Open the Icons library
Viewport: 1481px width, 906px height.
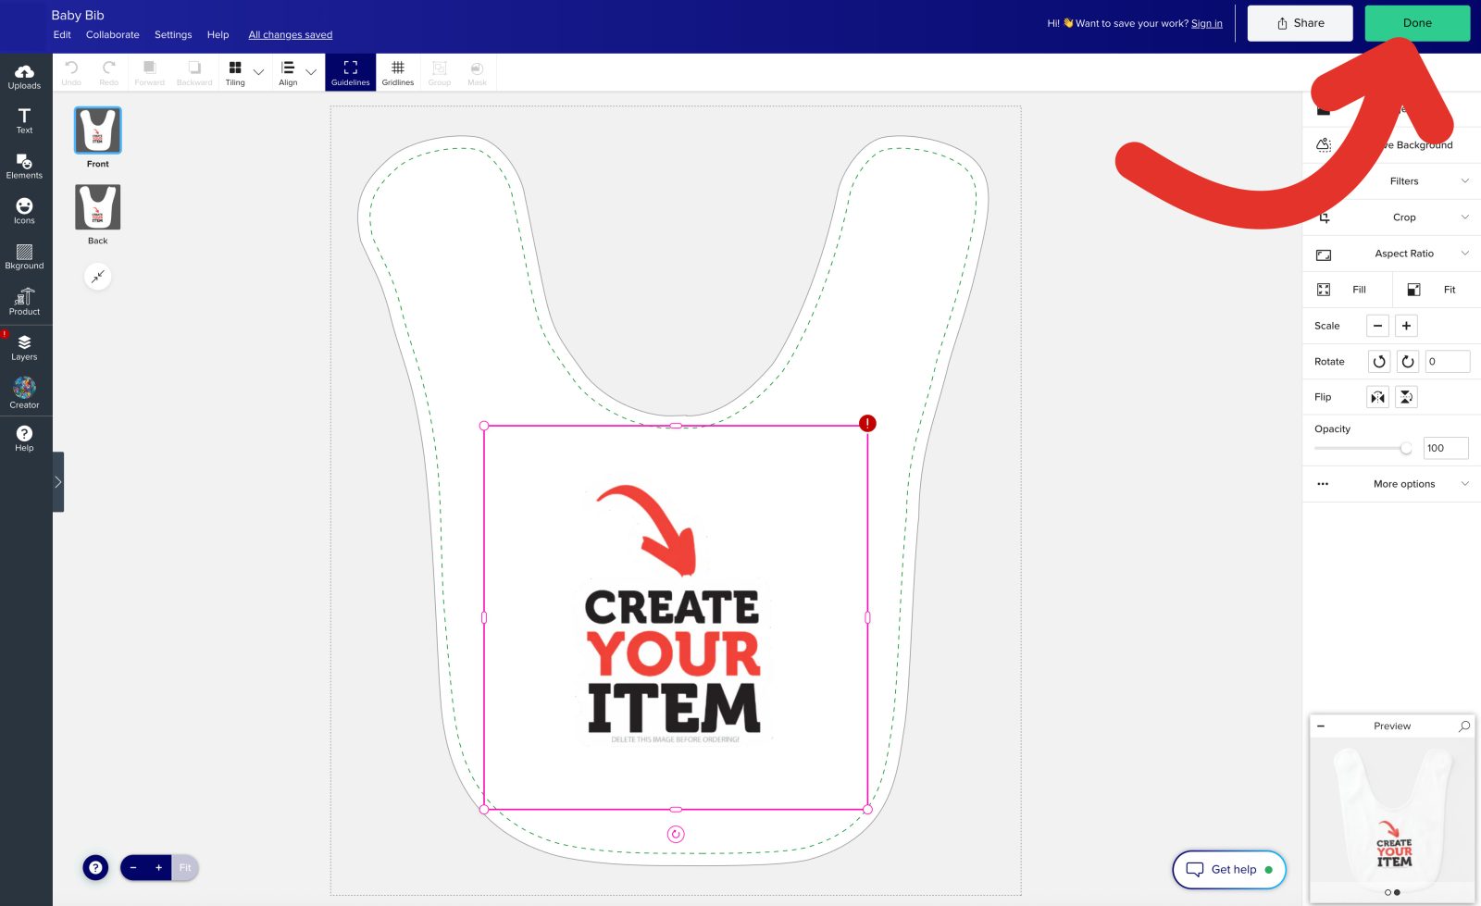(24, 211)
